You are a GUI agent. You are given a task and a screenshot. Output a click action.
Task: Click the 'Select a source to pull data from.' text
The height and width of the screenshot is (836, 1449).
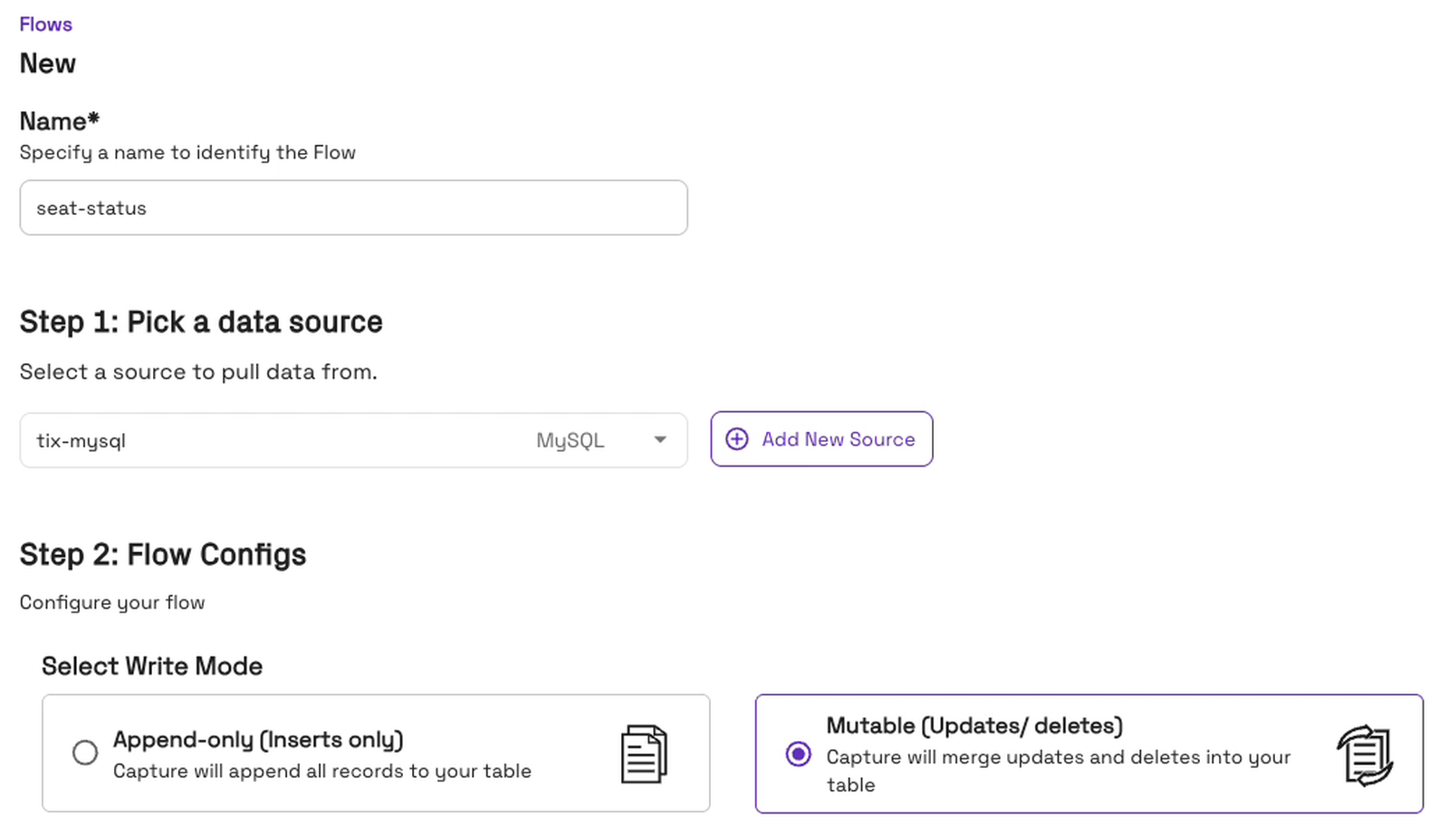tap(198, 371)
